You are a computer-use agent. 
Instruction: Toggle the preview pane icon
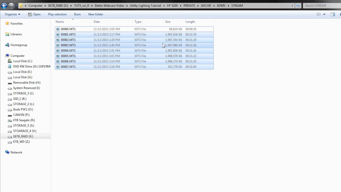click(333, 14)
